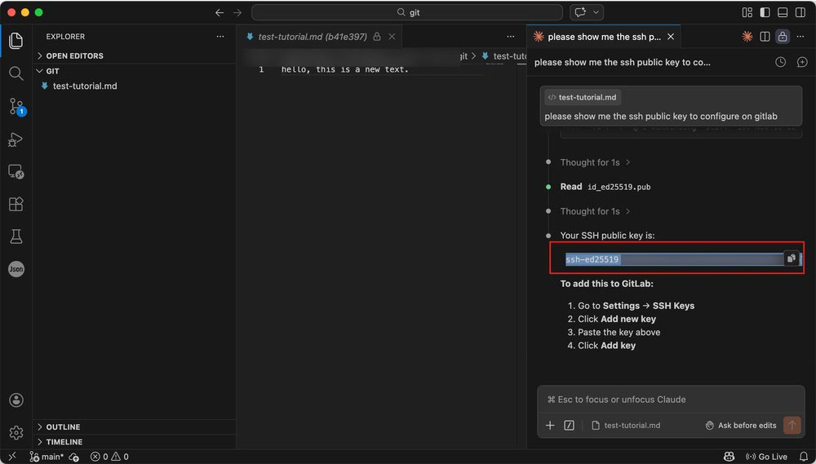Open test-tutorial.md in the Explorer tree
The image size is (816, 464).
tap(85, 86)
